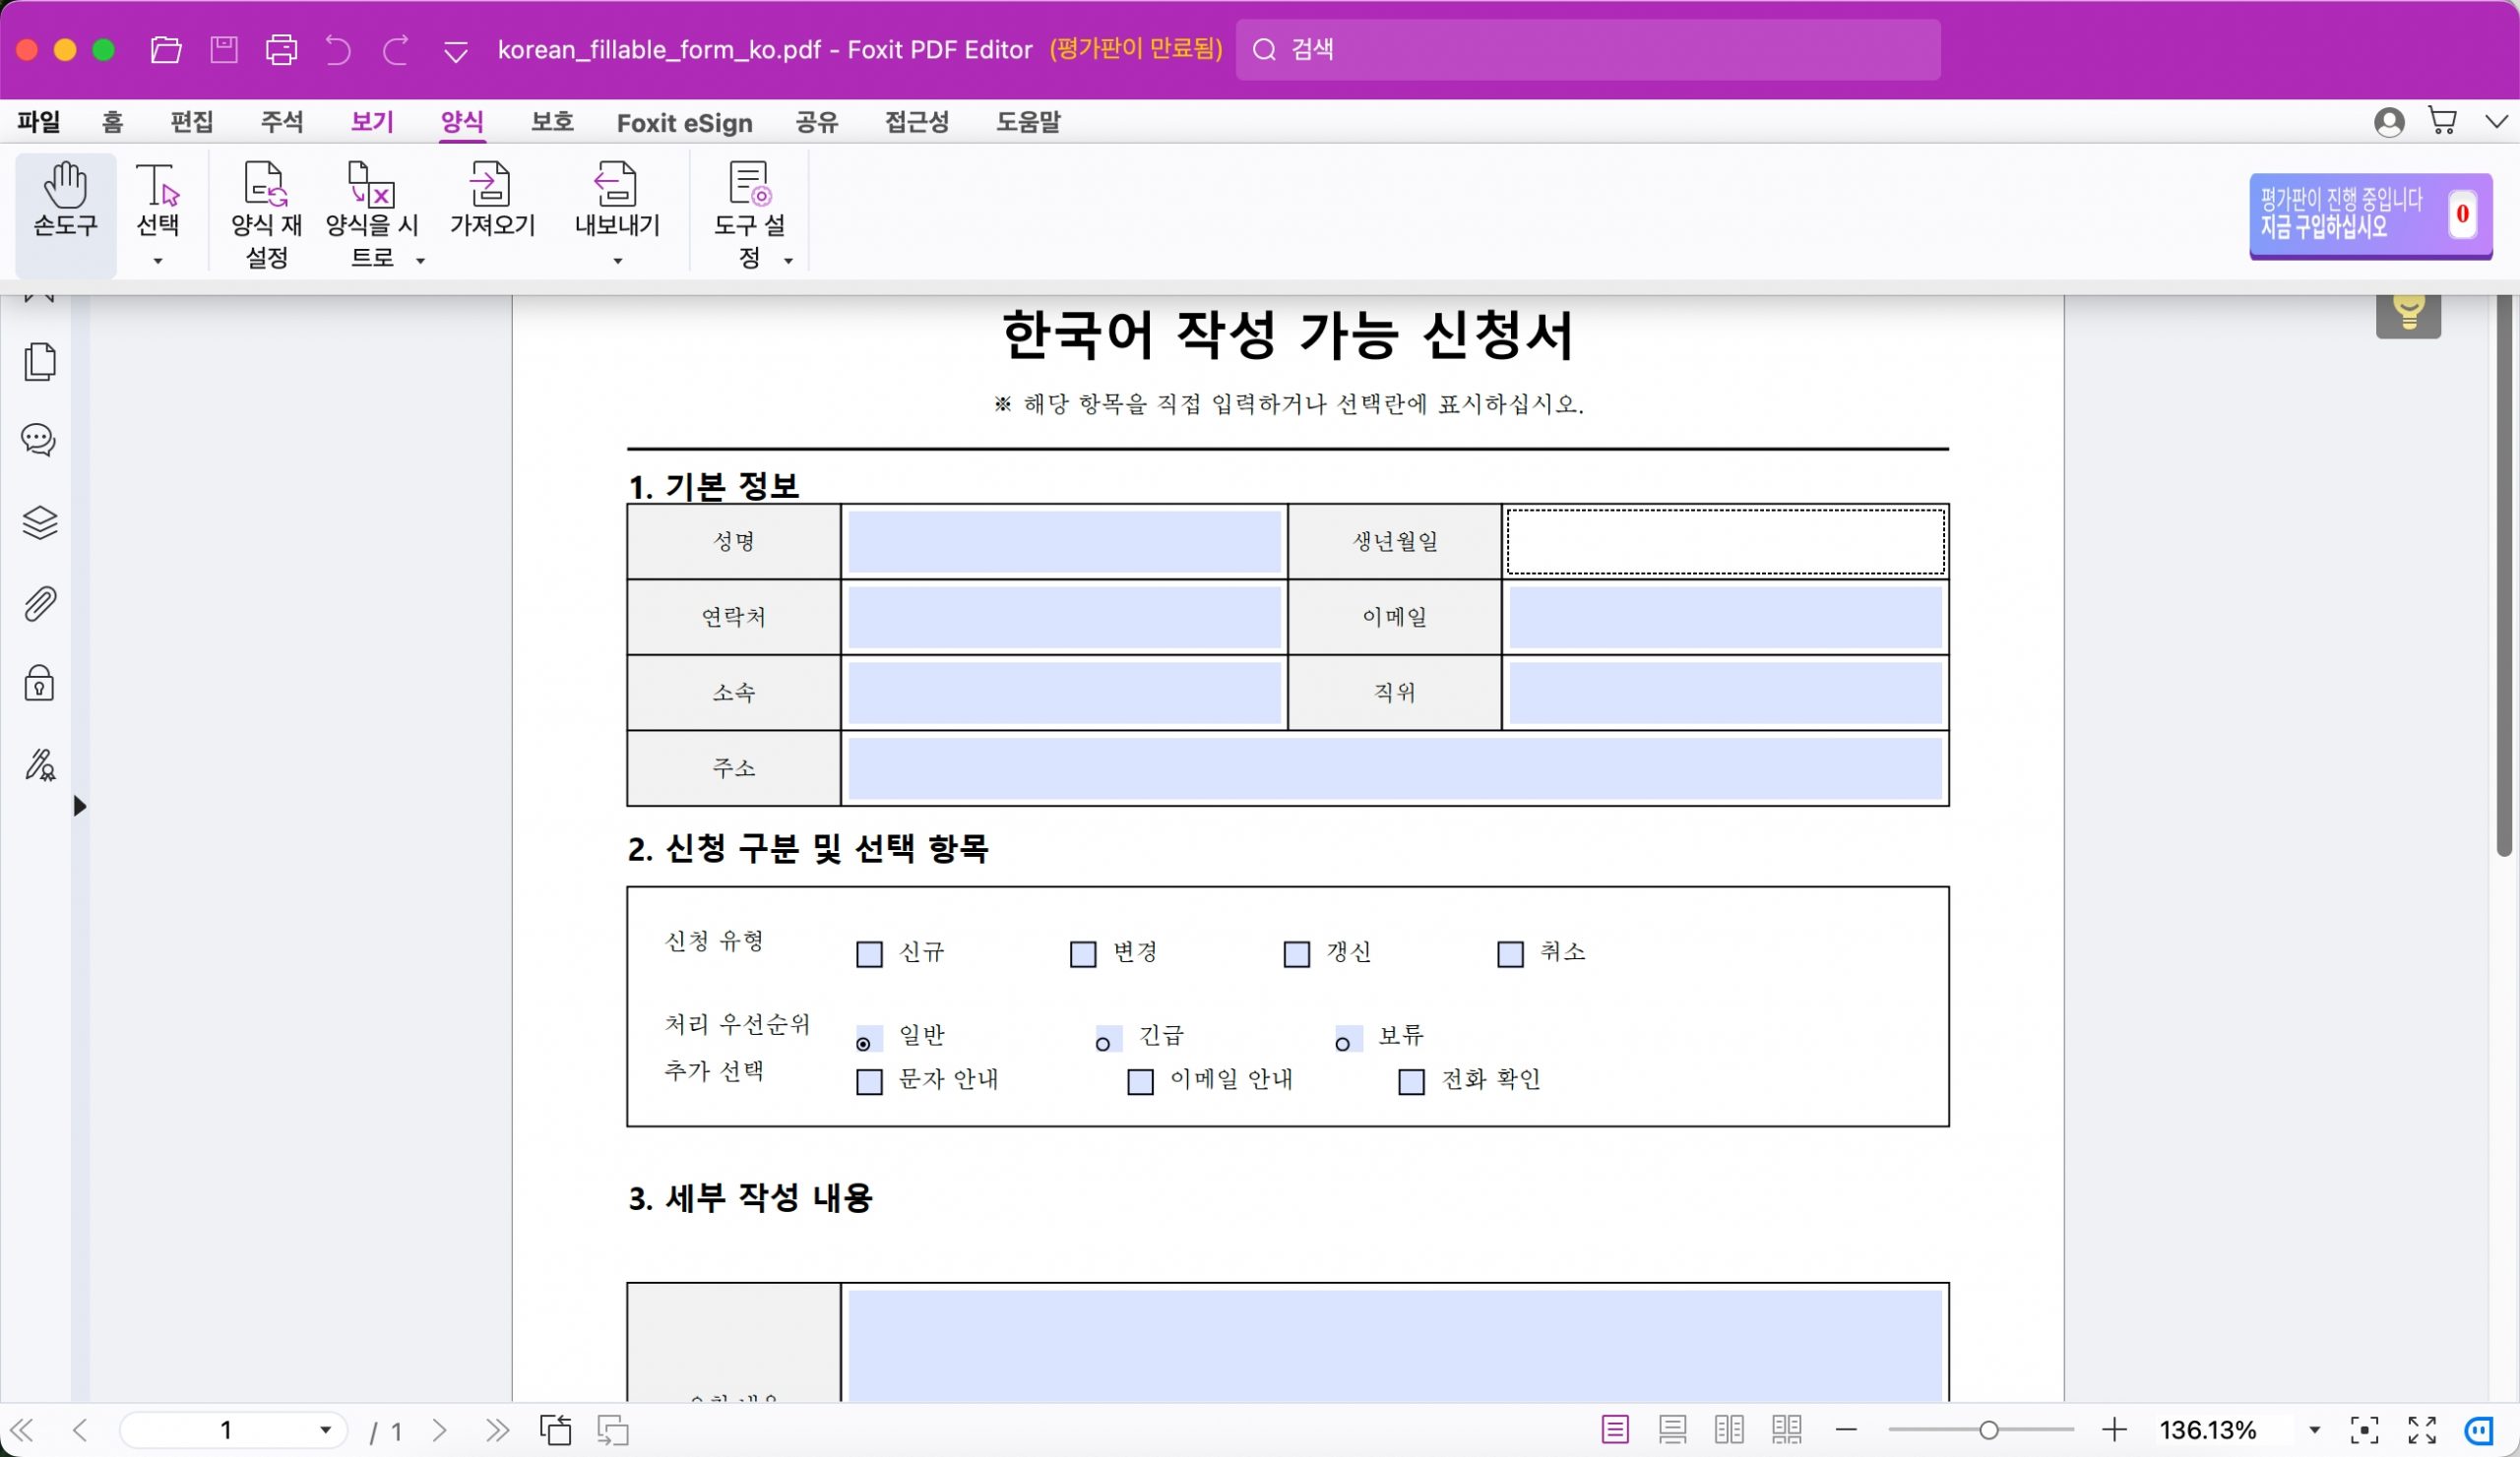Image resolution: width=2520 pixels, height=1457 pixels.
Task: Switch to the 편집 tab
Action: pyautogui.click(x=191, y=122)
